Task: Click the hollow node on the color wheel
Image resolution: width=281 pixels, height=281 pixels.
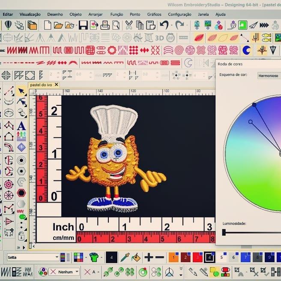Action: 250,122
